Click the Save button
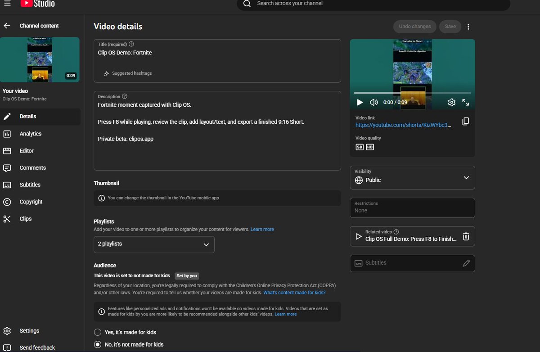 (x=450, y=27)
